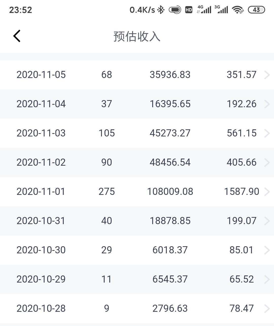Tap the 3G signal strength icon
The height and width of the screenshot is (326, 274).
pos(221,10)
